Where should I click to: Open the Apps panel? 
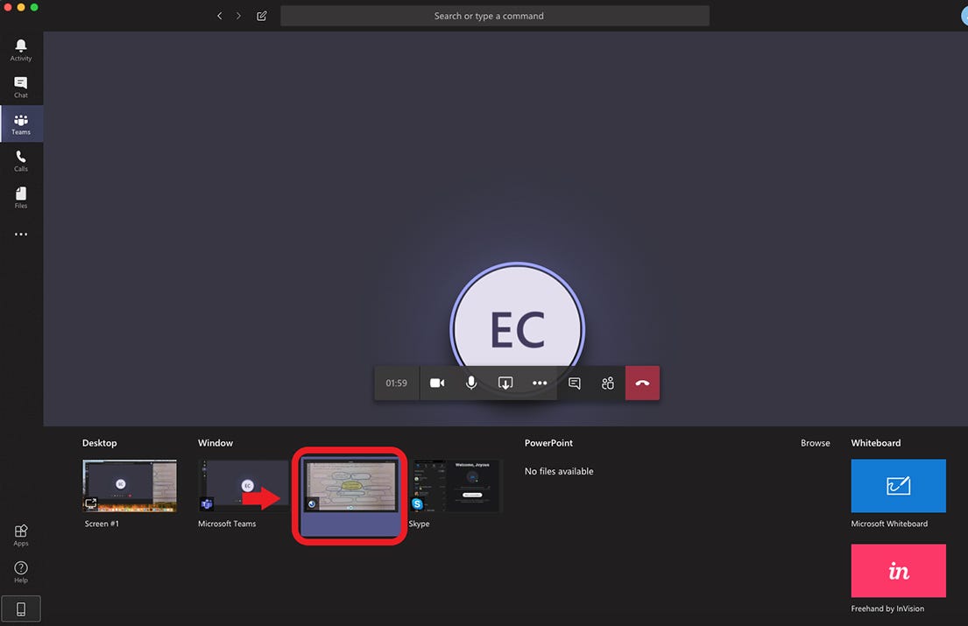20,534
